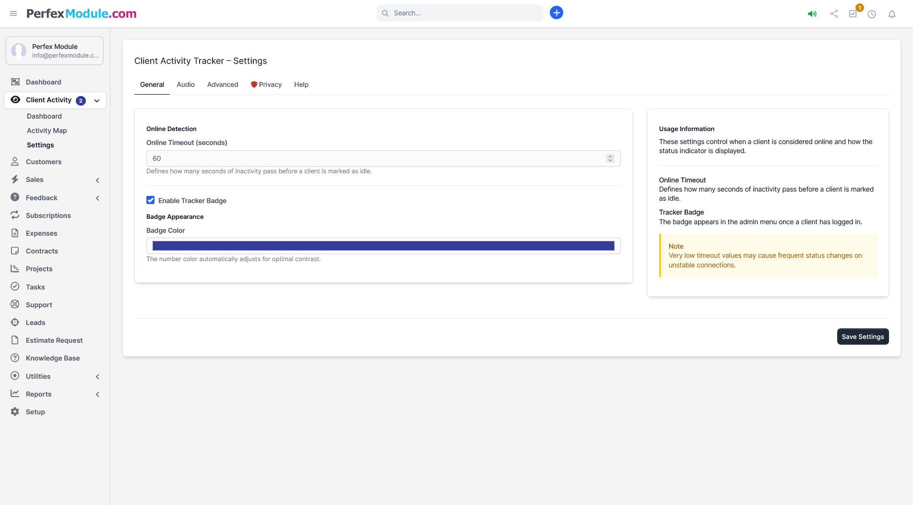Switch to the Privacy tab
This screenshot has width=913, height=505.
[x=266, y=84]
